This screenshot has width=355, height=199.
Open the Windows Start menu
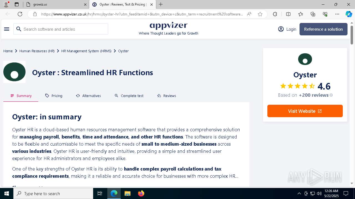pyautogui.click(x=7, y=193)
